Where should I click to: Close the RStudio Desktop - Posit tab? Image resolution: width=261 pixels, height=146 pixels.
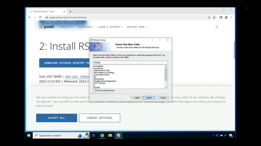click(x=64, y=12)
